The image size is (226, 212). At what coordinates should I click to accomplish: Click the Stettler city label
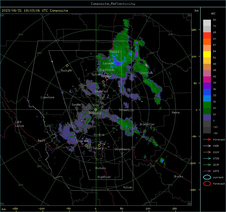pyautogui.click(x=146, y=73)
